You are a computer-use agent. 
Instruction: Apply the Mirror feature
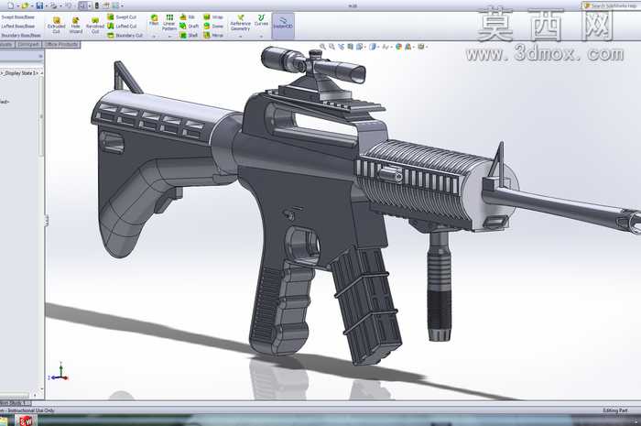click(x=213, y=35)
